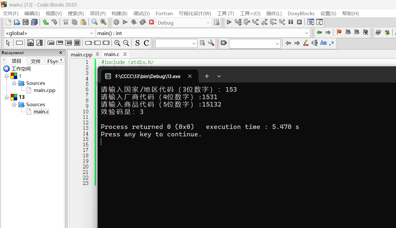Close the 13.exe terminal tab
Screen dimensions: 396x228
(190, 76)
